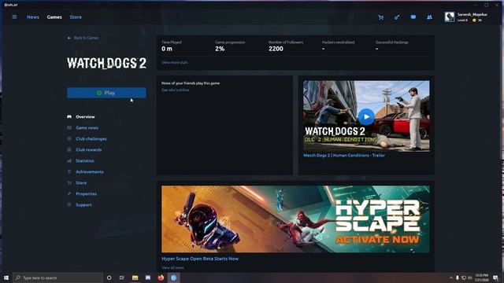Switch to the Store tab in top bar
Screen dimensions: 504x283
point(76,17)
